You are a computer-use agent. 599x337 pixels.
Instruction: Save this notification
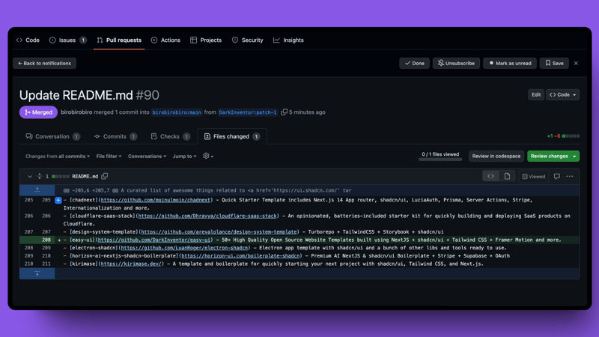[554, 64]
